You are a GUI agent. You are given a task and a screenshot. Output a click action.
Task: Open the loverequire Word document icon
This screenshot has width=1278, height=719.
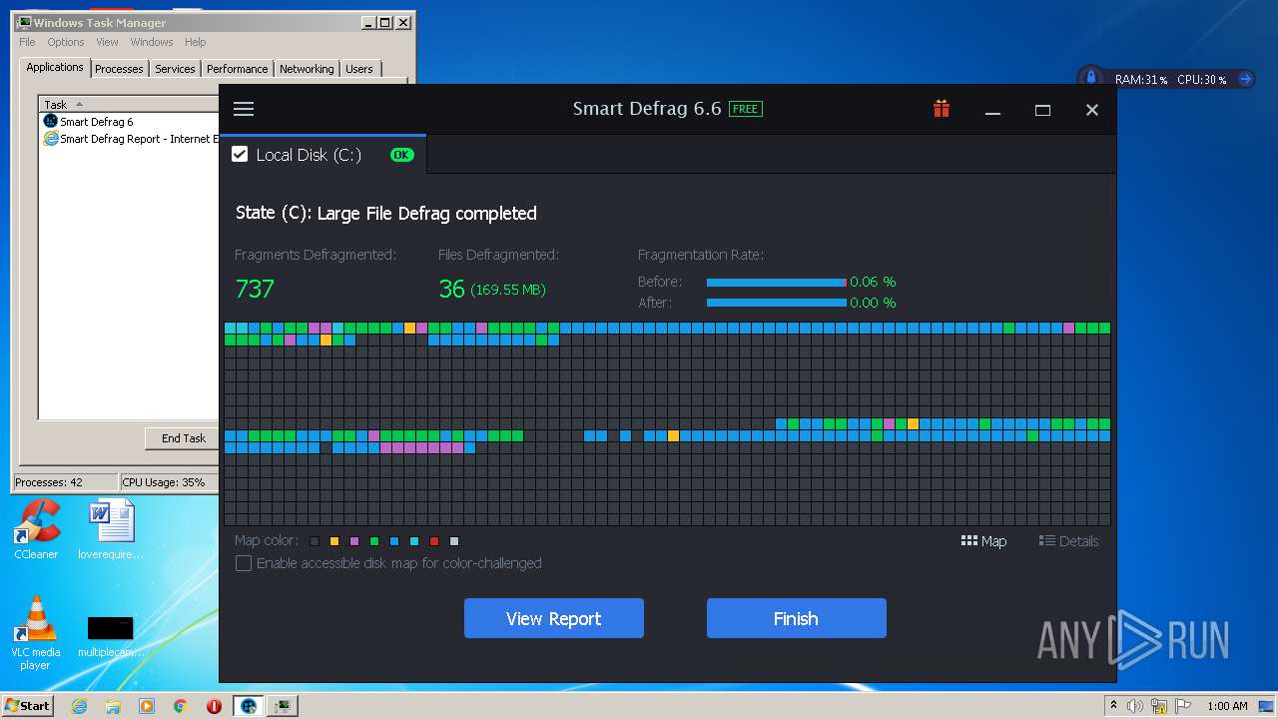111,529
